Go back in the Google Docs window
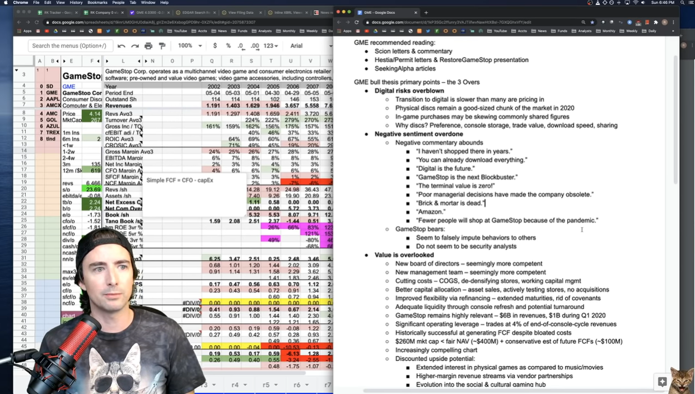Image resolution: width=695 pixels, height=394 pixels. (x=339, y=22)
